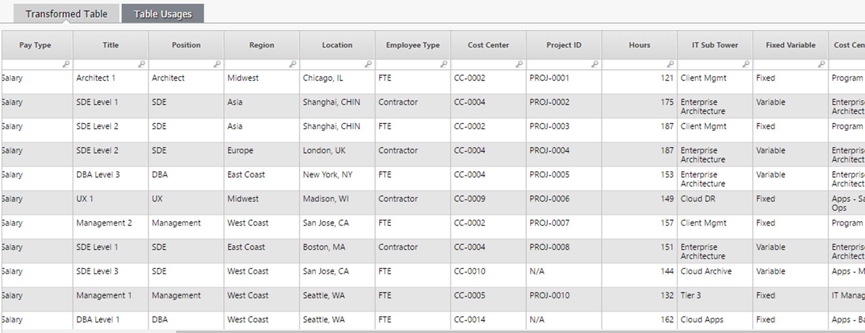
Task: Click the Employee Type column header
Action: coord(413,45)
